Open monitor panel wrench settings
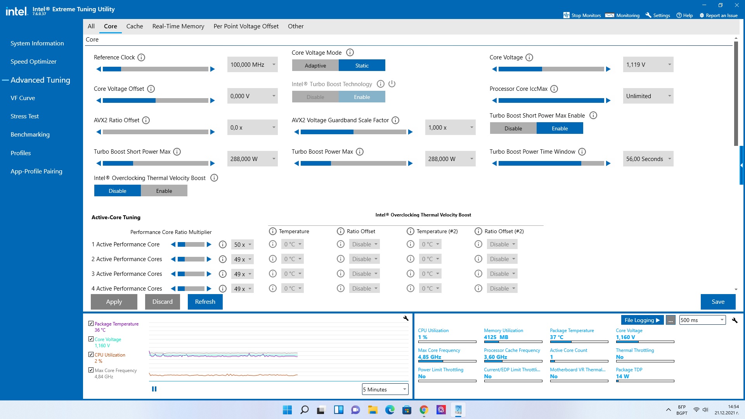Viewport: 745px width, 419px height. (735, 320)
